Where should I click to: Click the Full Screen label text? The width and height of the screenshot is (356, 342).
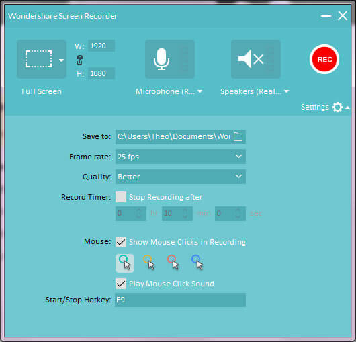coord(42,91)
